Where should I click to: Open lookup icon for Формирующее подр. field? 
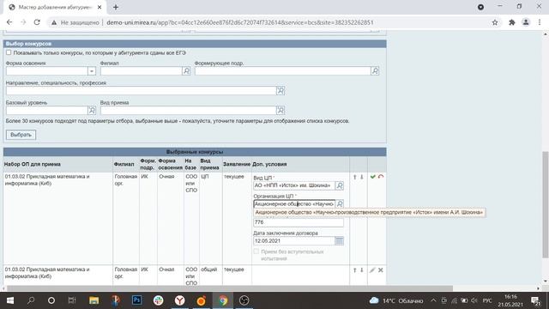pyautogui.click(x=375, y=71)
